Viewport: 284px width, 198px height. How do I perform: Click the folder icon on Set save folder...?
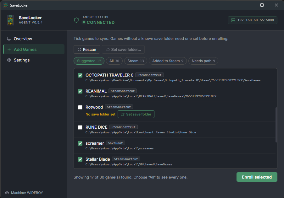(x=108, y=50)
